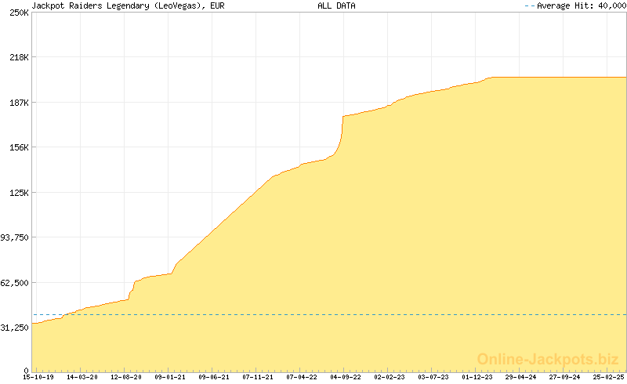This screenshot has width=627, height=384.
Task: Click the 93,750 y-axis label
Action: [15, 237]
